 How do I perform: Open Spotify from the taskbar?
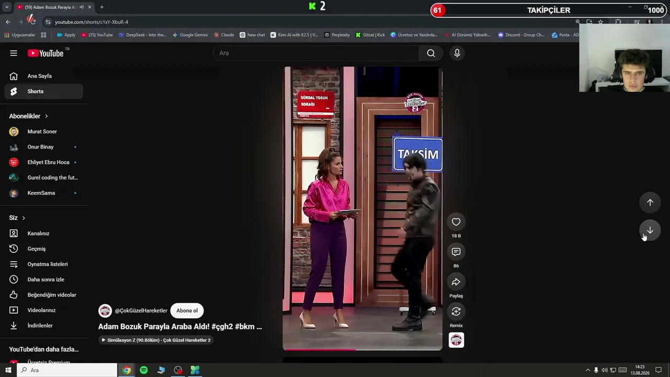pyautogui.click(x=143, y=370)
